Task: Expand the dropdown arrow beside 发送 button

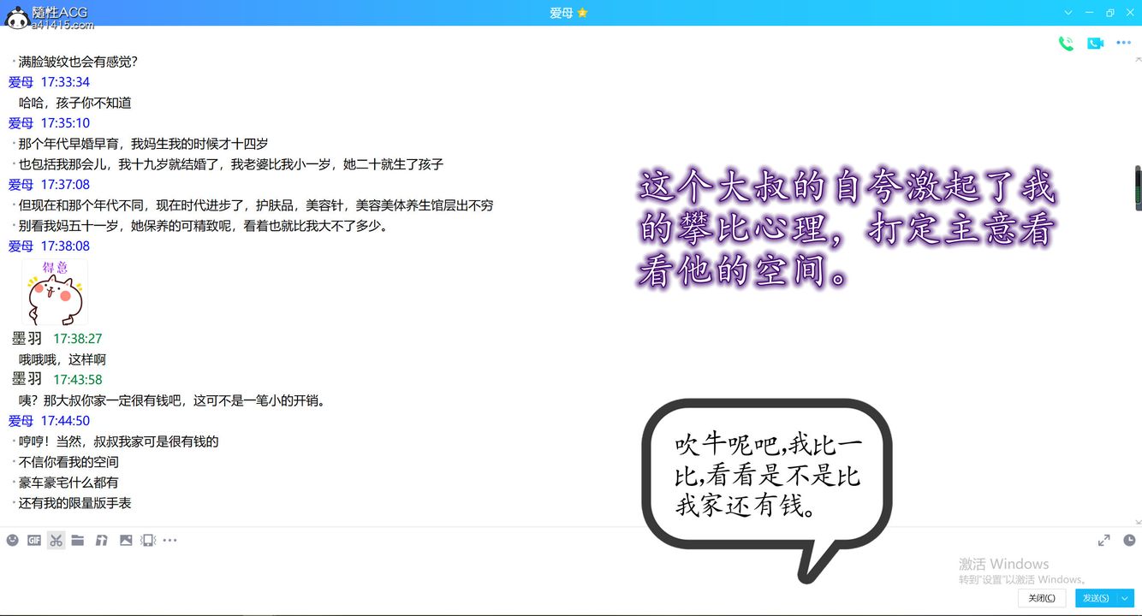Action: coord(1124,597)
